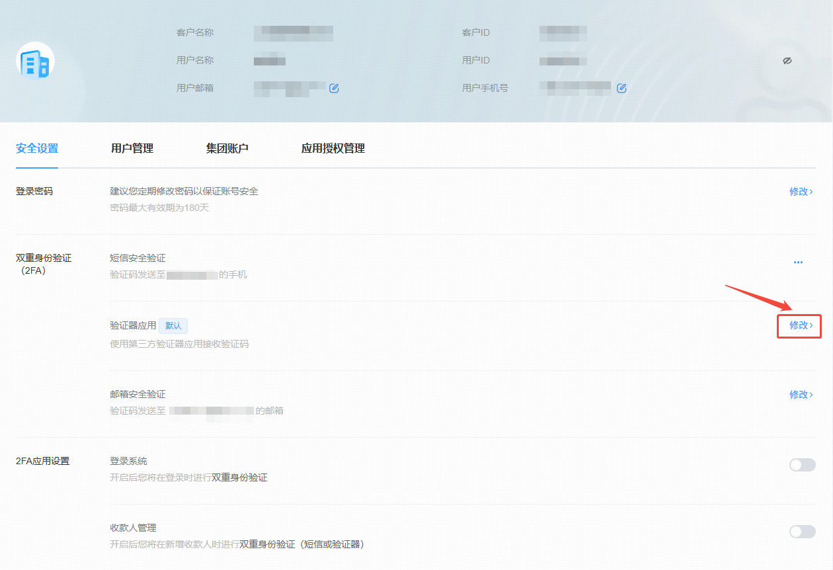
Task: Click 修改 in the 验证器应用 row
Action: pos(800,325)
